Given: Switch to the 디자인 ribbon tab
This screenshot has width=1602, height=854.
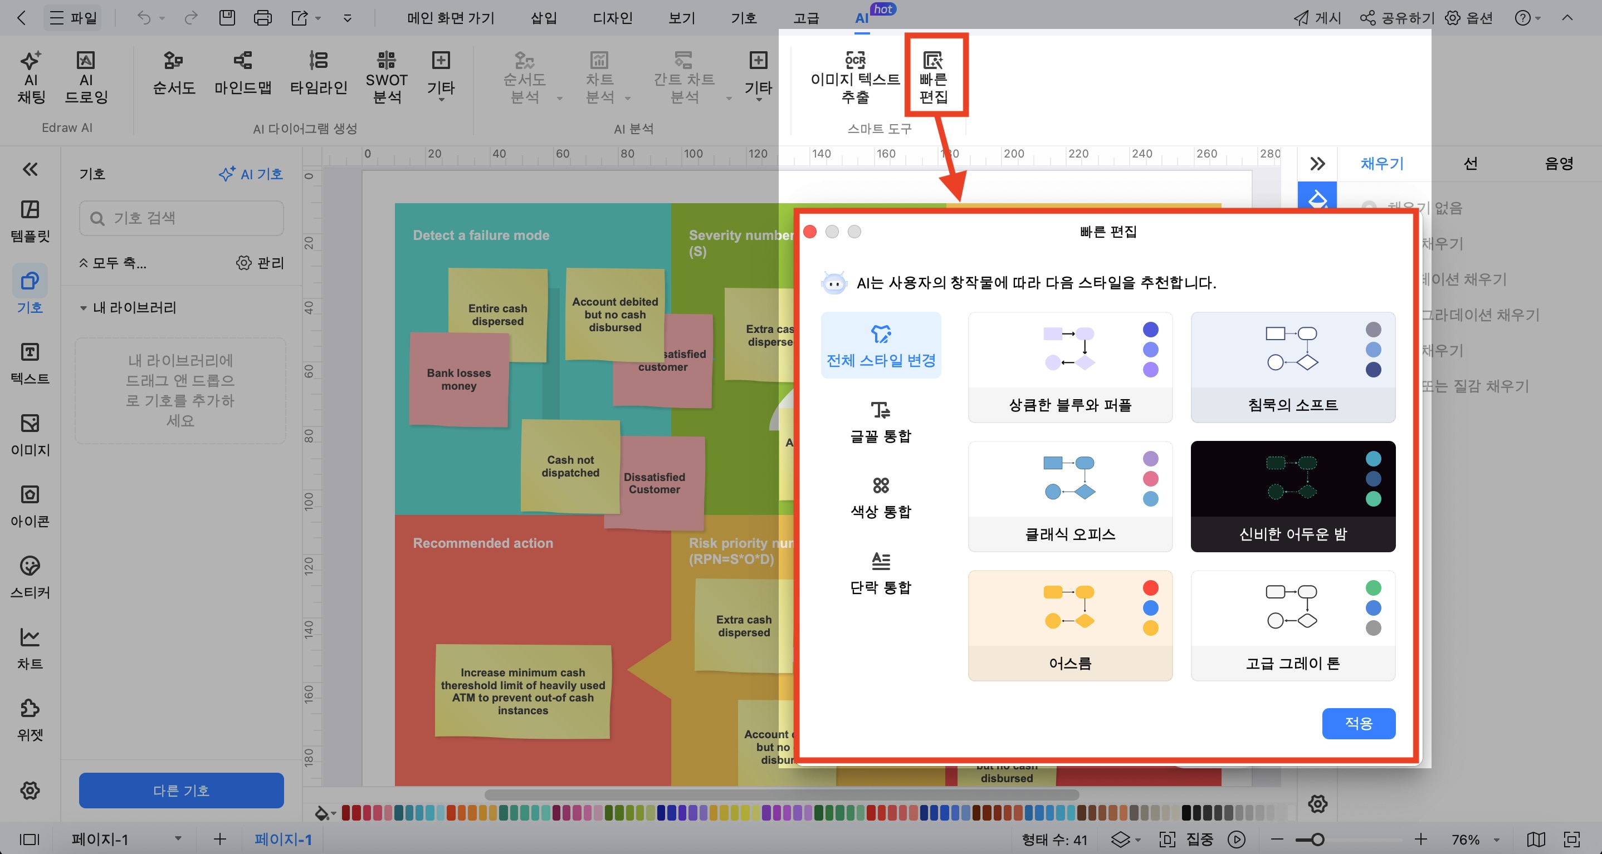Looking at the screenshot, I should coord(612,18).
